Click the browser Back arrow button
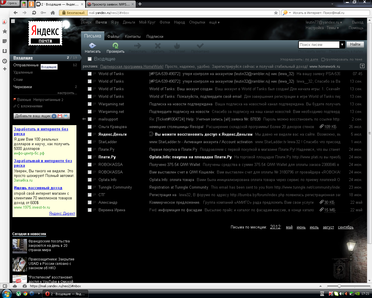This screenshot has height=298, width=372. (x=16, y=13)
